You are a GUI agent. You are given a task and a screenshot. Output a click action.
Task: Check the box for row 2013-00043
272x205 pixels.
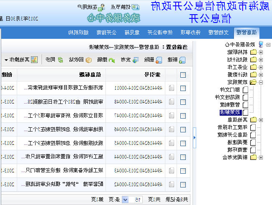[x=183, y=171]
